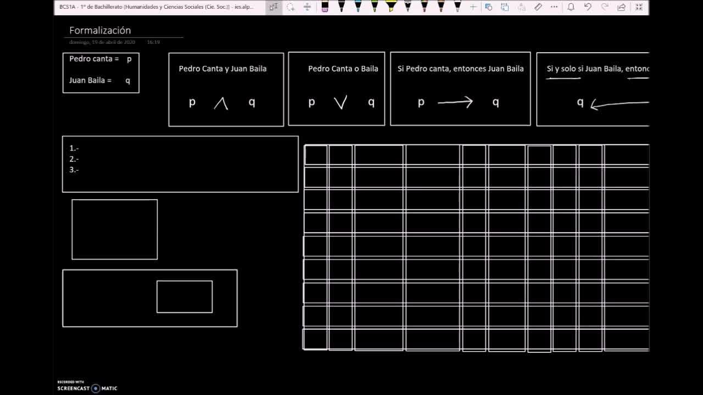
Task: Redo the last action
Action: pyautogui.click(x=605, y=7)
